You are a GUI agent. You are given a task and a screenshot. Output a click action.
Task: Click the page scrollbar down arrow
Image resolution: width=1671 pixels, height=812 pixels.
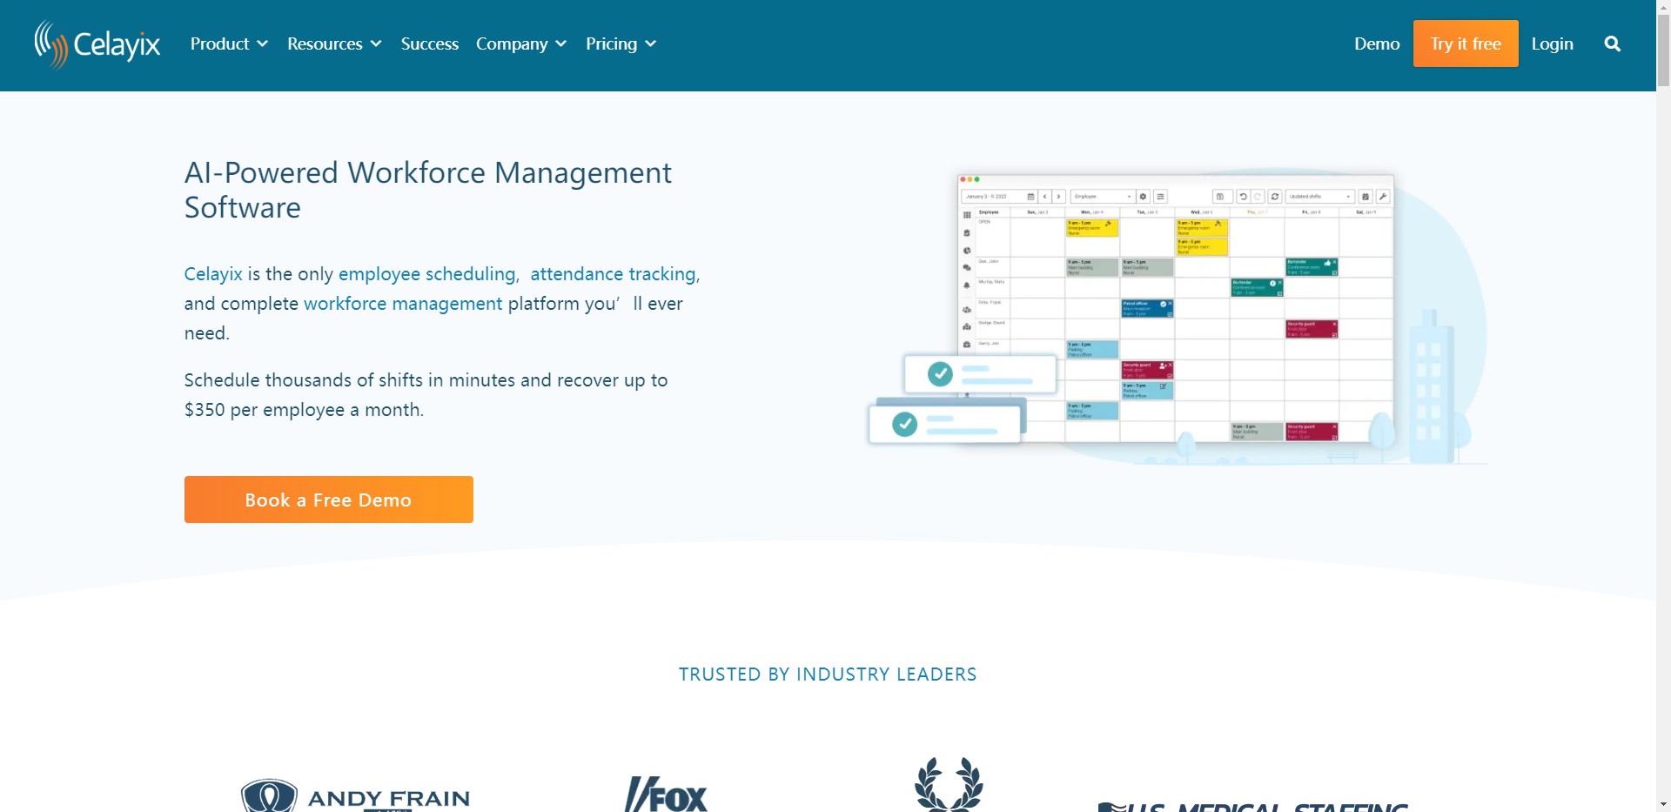pyautogui.click(x=1663, y=803)
